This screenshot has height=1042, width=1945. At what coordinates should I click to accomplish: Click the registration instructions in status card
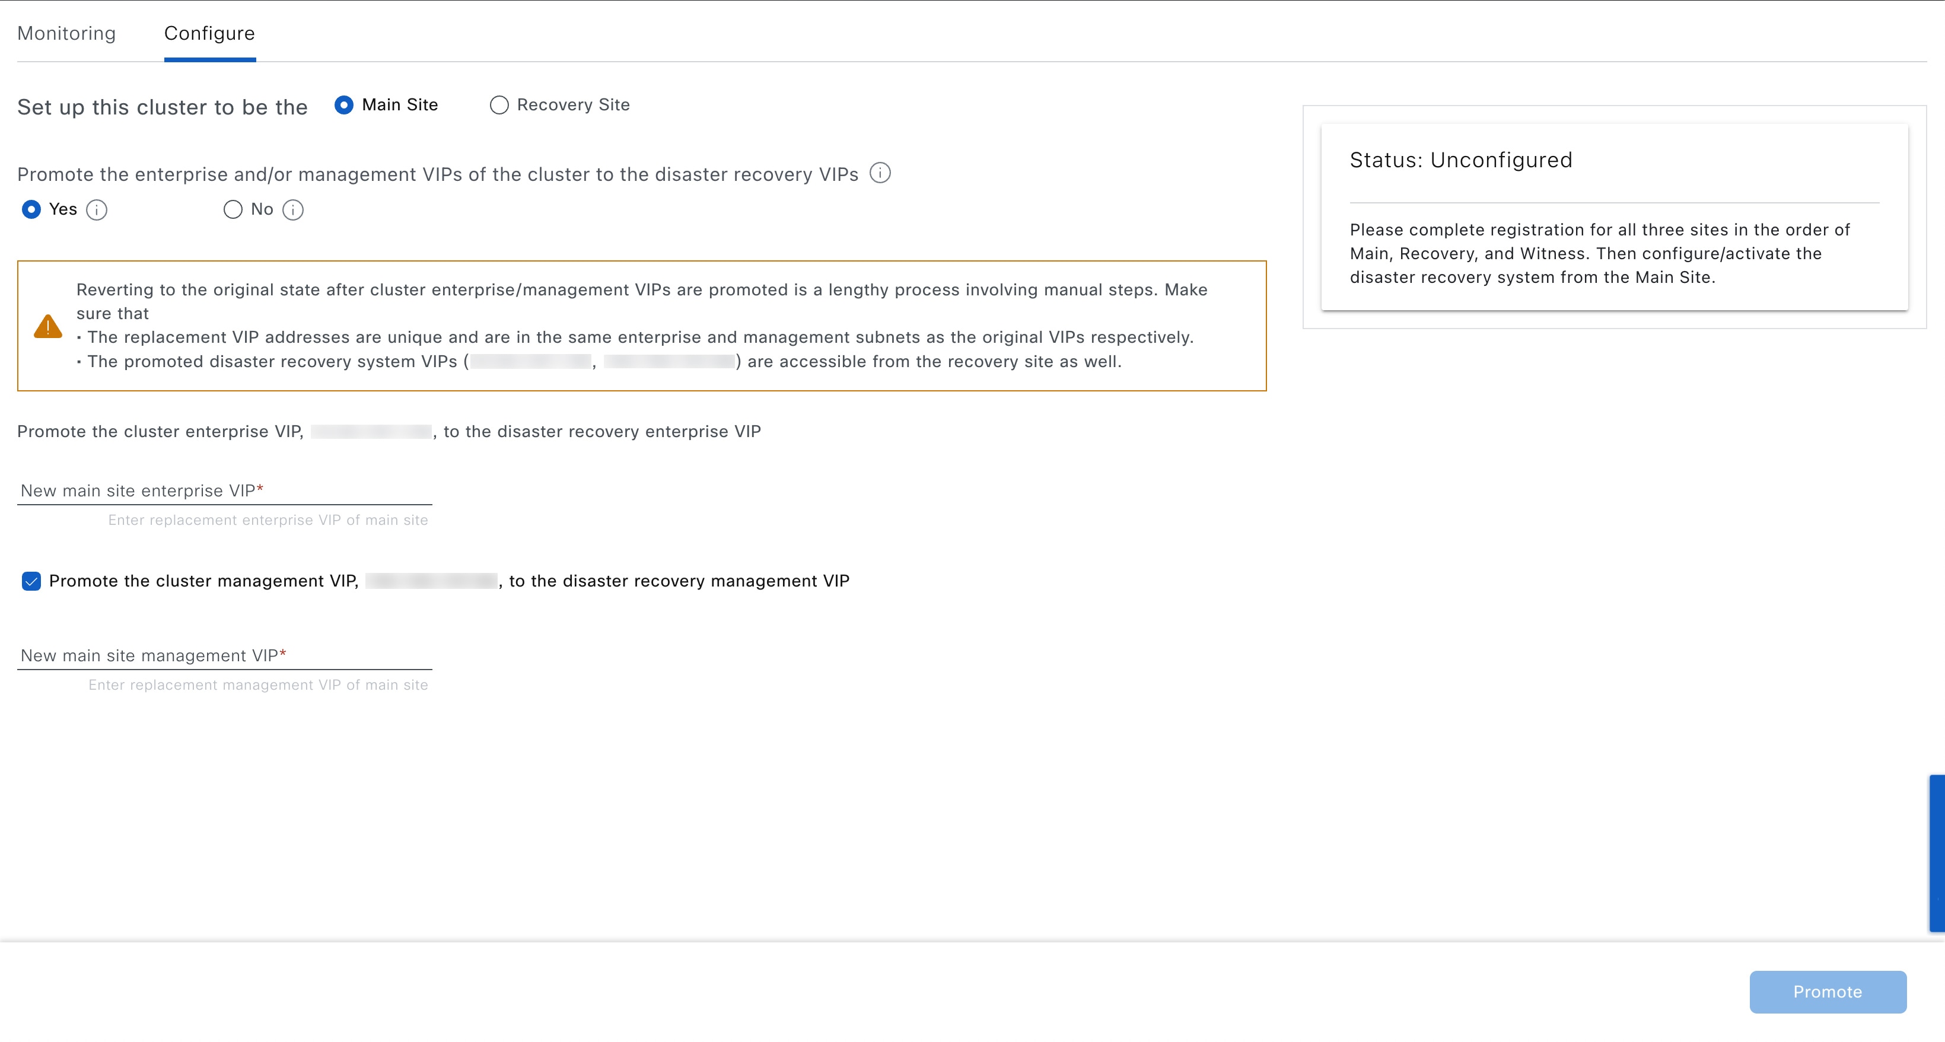pyautogui.click(x=1599, y=254)
